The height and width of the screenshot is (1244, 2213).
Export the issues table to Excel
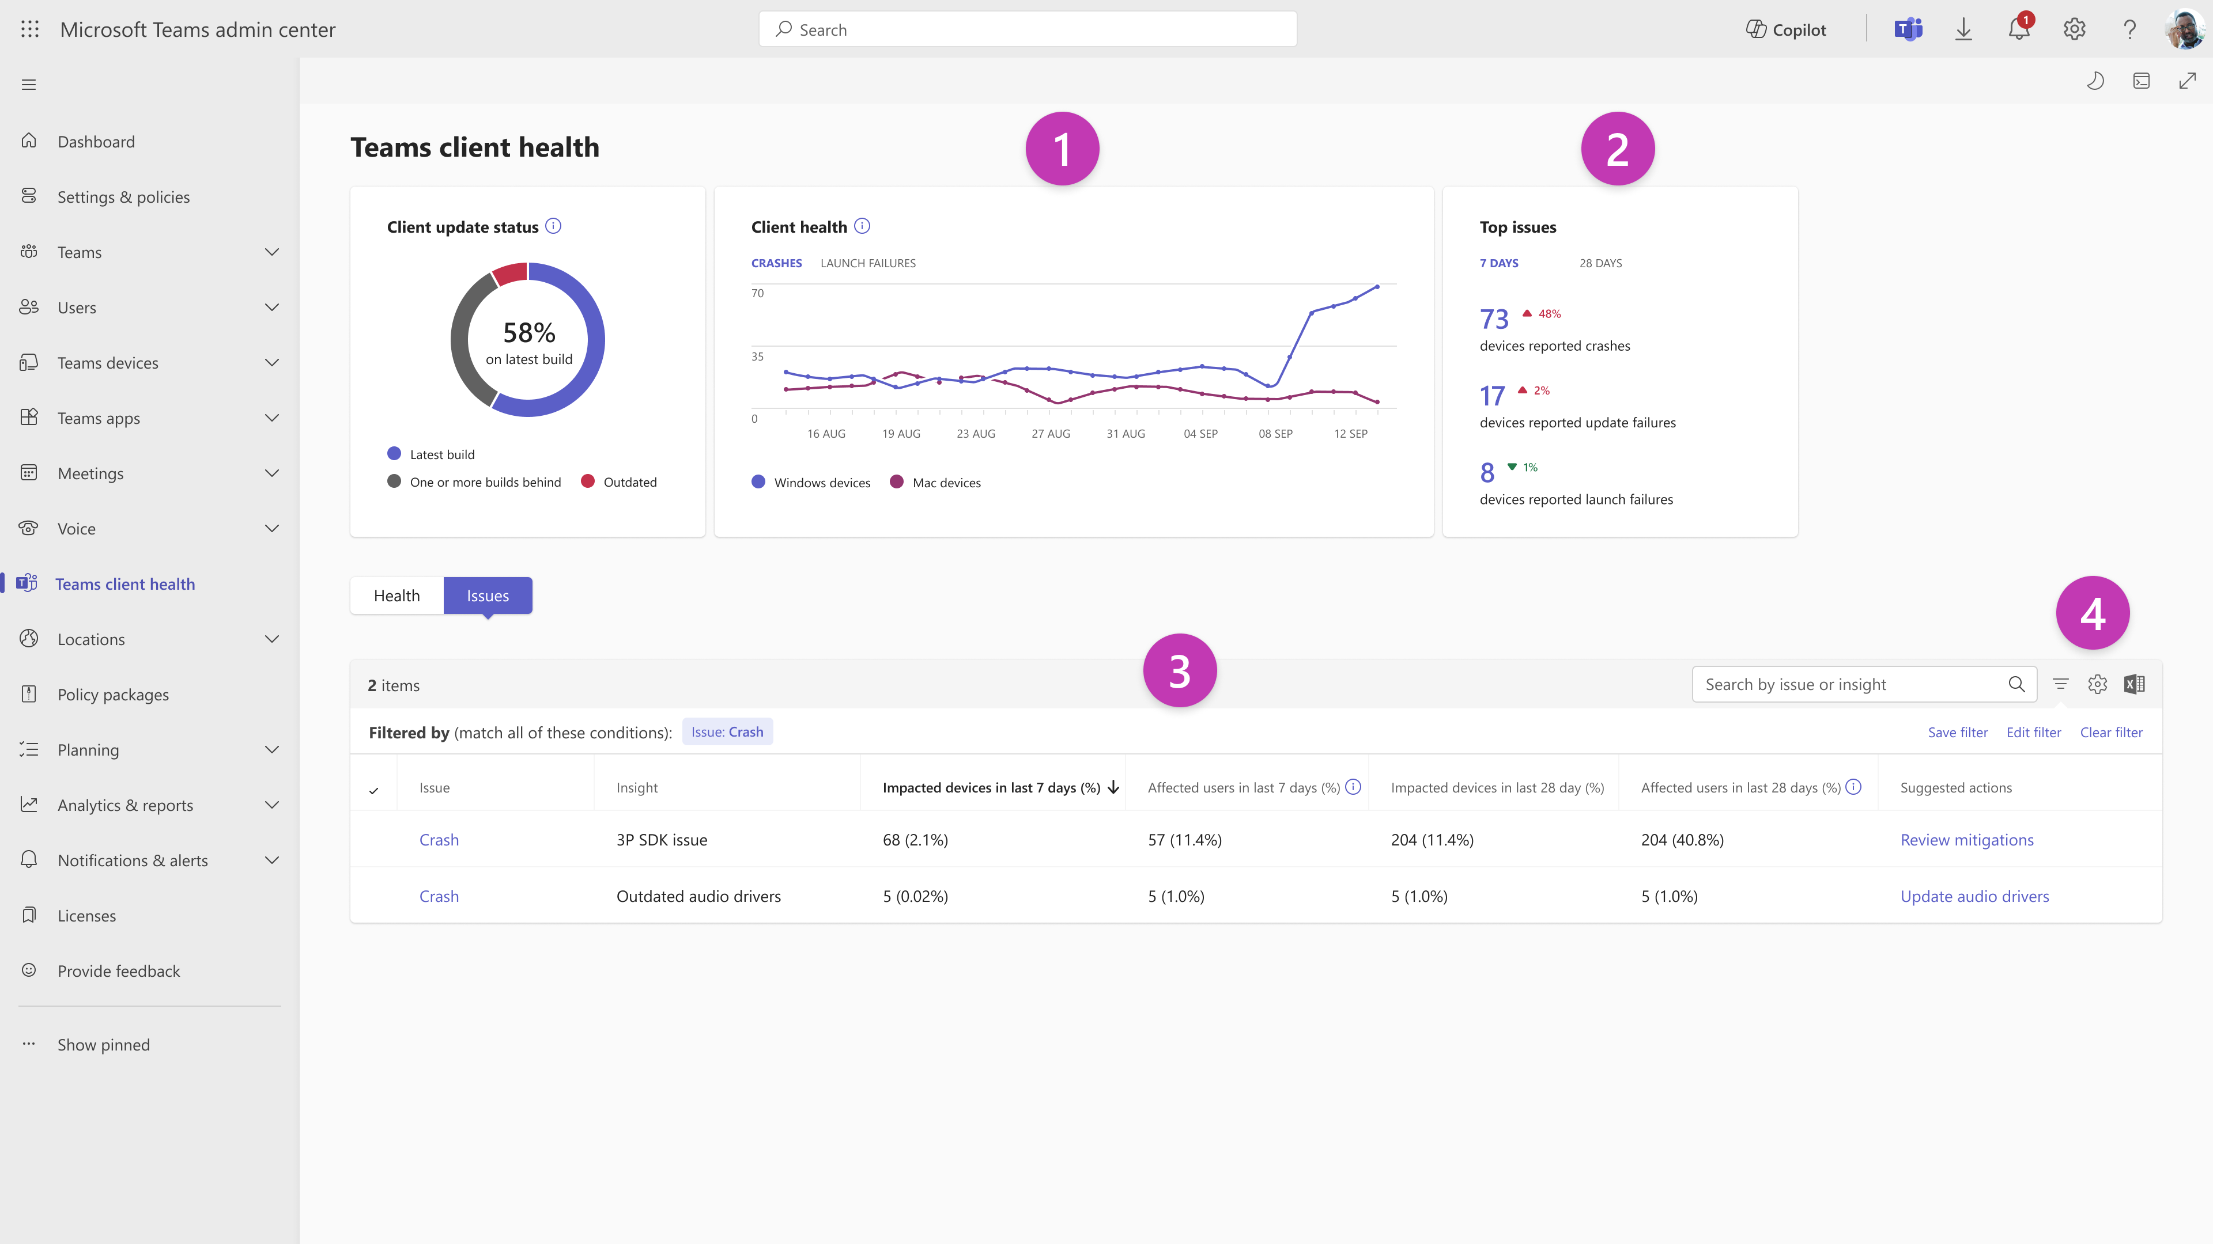pyautogui.click(x=2135, y=684)
